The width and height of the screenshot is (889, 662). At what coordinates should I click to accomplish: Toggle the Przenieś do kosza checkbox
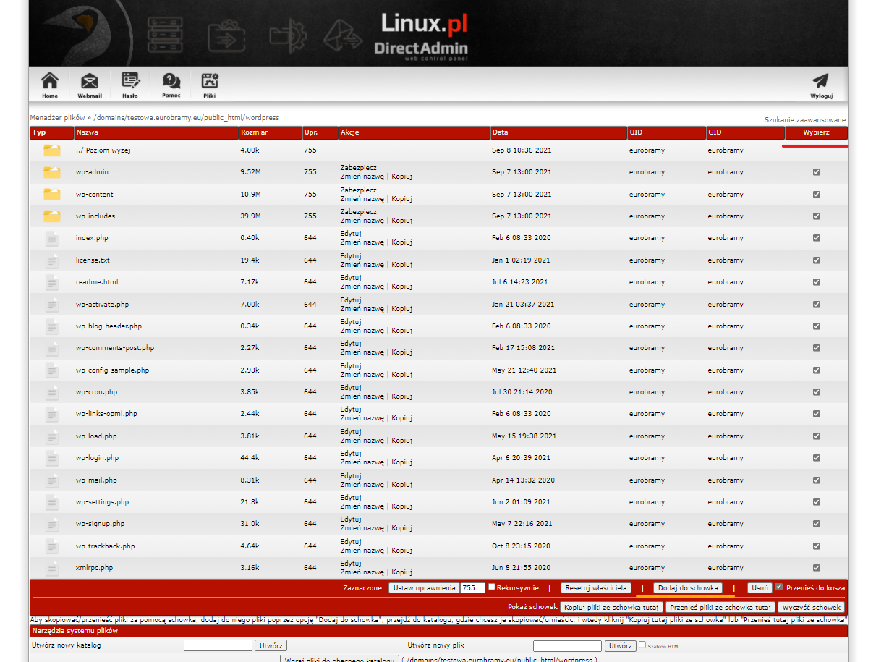point(779,587)
